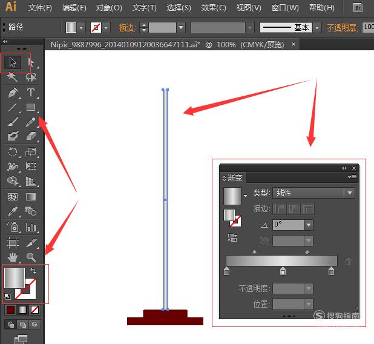Open 编辑(E) menu

pos(74,8)
